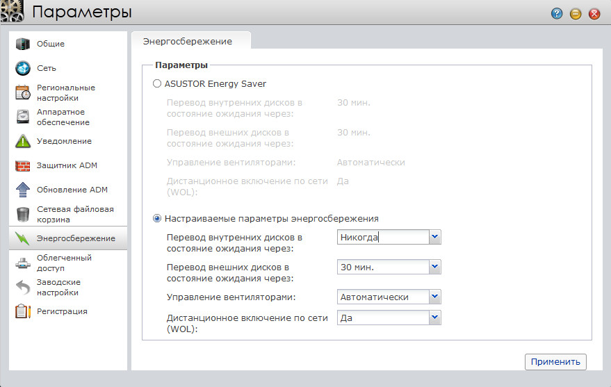Open the WOL dropdown set to Да
The height and width of the screenshot is (387, 611).
pos(434,318)
